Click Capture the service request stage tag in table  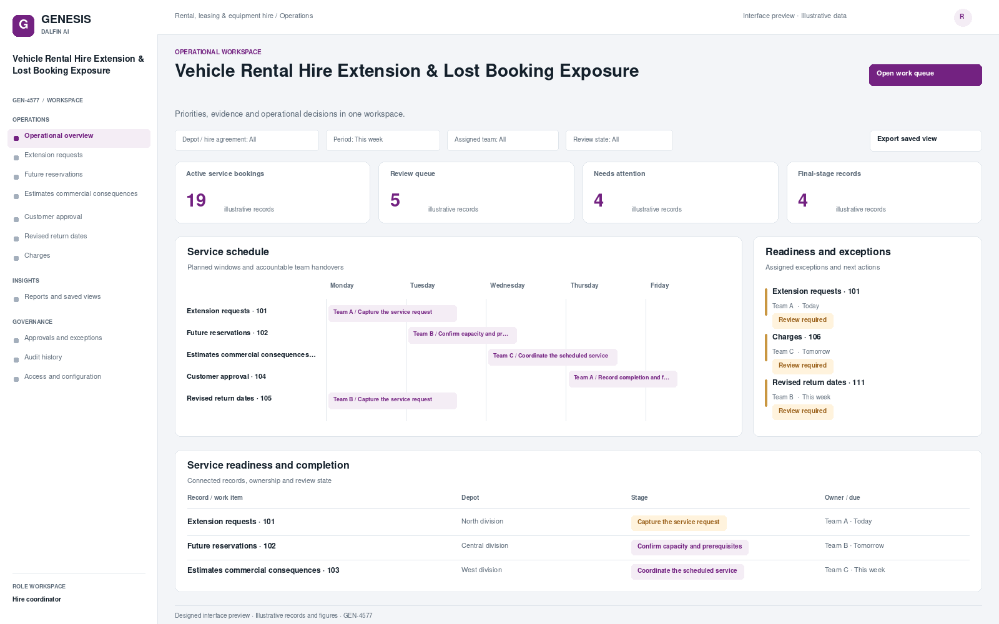(x=679, y=523)
